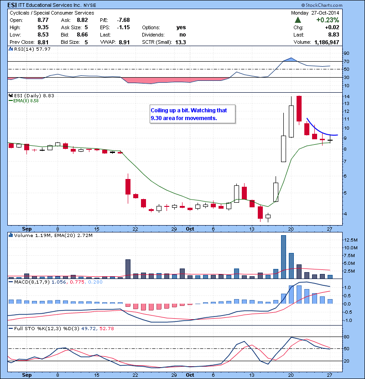Click the RSI indicator panel icon

pyautogui.click(x=10, y=49)
